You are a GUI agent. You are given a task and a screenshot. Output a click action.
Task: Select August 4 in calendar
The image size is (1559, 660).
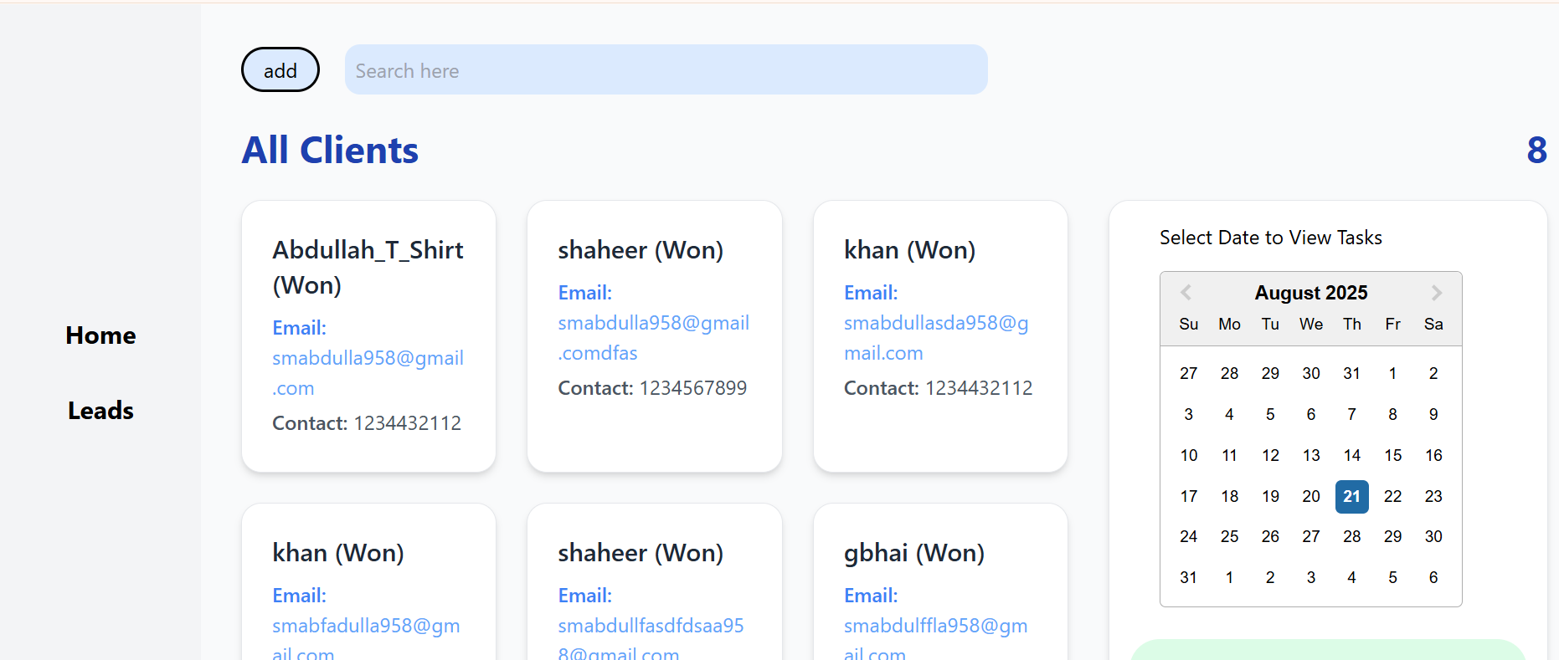coord(1229,414)
